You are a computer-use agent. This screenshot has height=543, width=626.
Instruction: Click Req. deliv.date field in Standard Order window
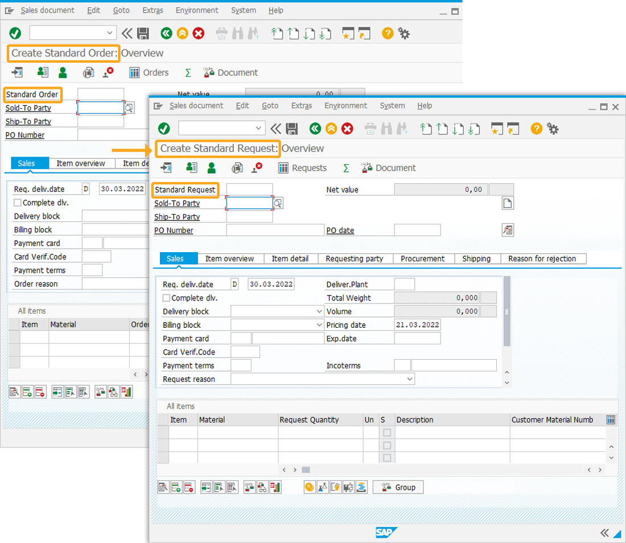click(122, 189)
